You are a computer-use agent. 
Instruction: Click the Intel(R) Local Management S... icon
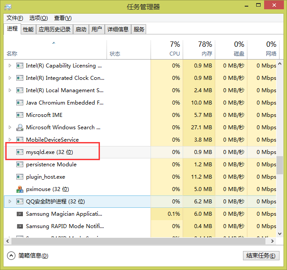tap(20, 90)
